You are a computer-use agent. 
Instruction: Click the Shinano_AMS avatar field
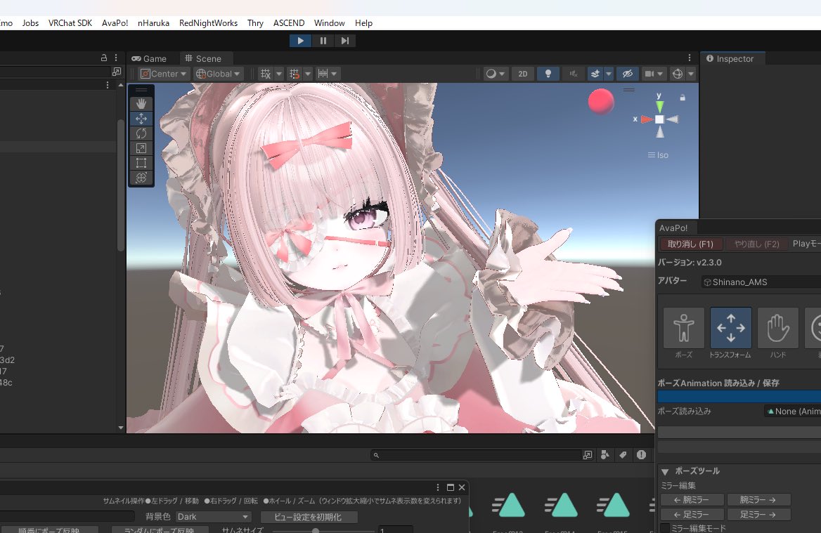point(761,282)
